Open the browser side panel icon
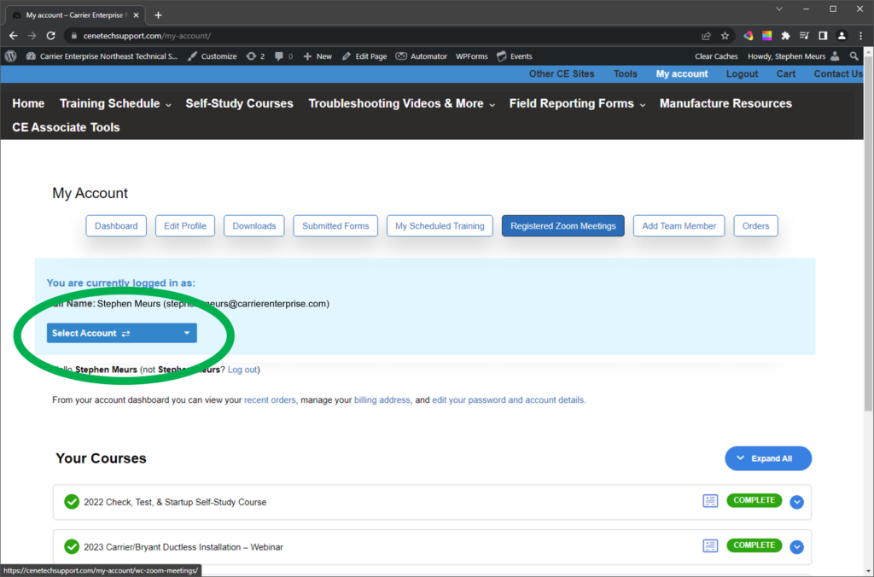 (x=823, y=36)
